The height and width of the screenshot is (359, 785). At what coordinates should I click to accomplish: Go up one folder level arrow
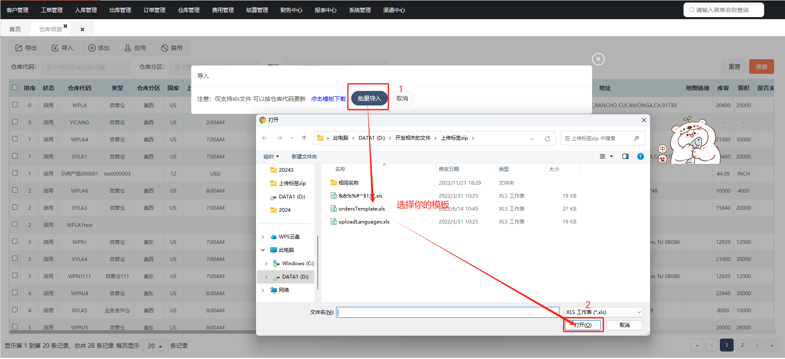tap(304, 138)
